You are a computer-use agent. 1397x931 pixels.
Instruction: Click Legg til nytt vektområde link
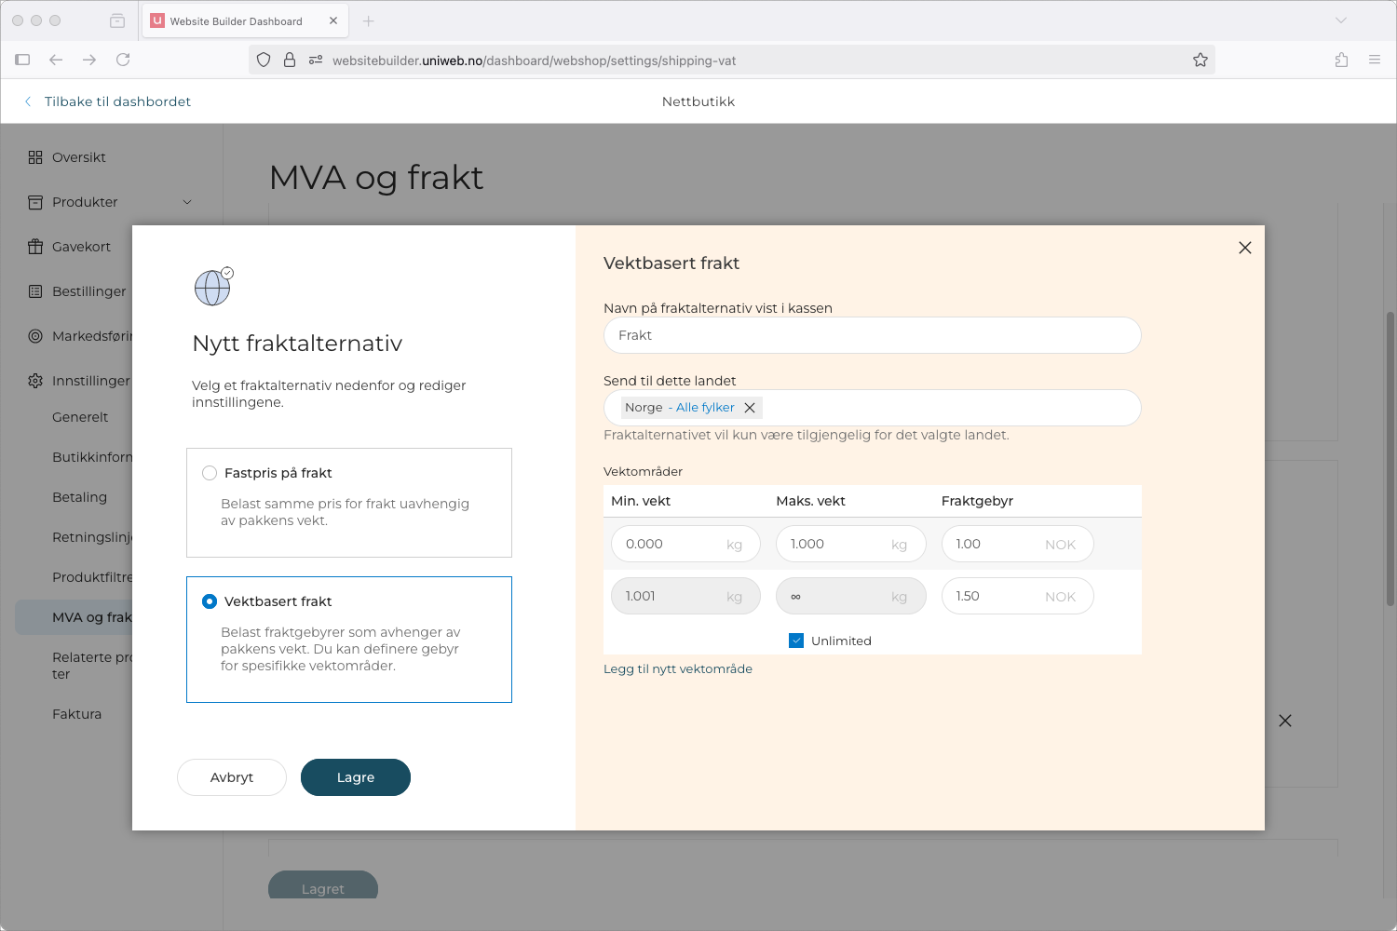point(678,668)
